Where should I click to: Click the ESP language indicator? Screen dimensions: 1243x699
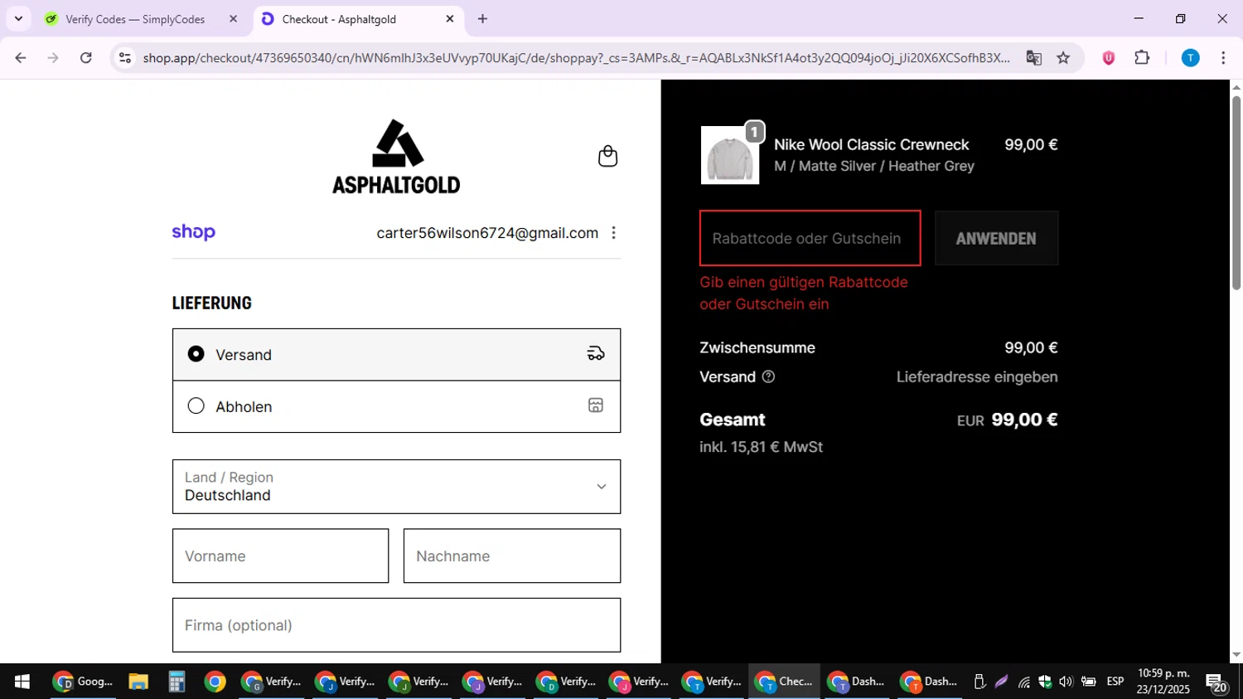coord(1115,682)
